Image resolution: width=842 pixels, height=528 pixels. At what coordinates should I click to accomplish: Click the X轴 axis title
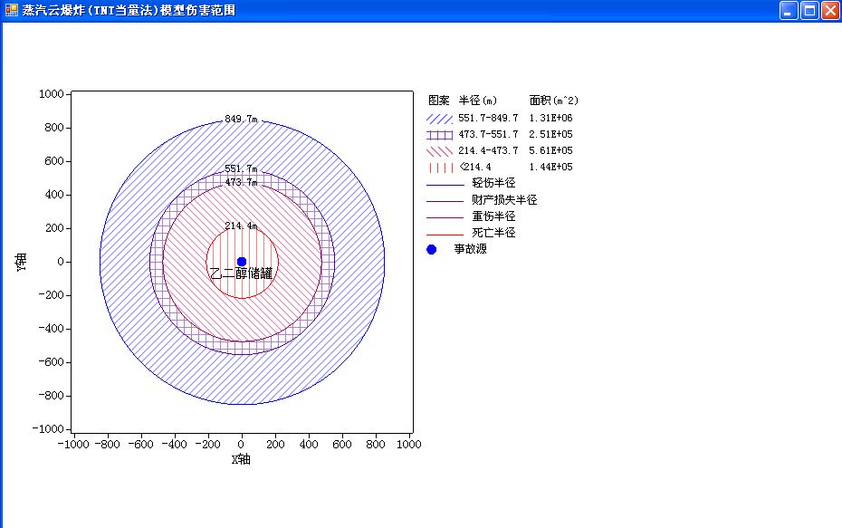click(x=241, y=459)
